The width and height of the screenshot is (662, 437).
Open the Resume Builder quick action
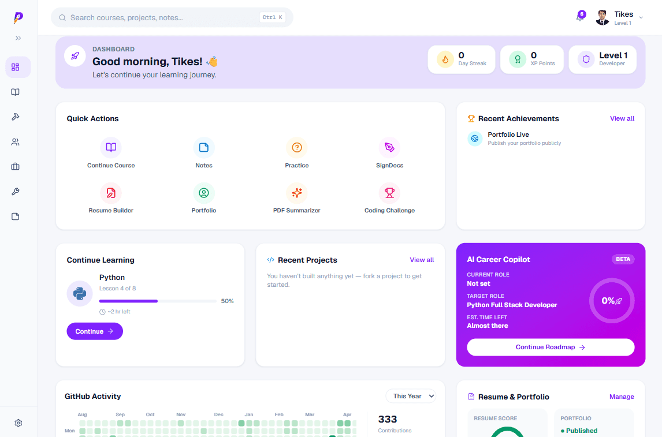111,198
